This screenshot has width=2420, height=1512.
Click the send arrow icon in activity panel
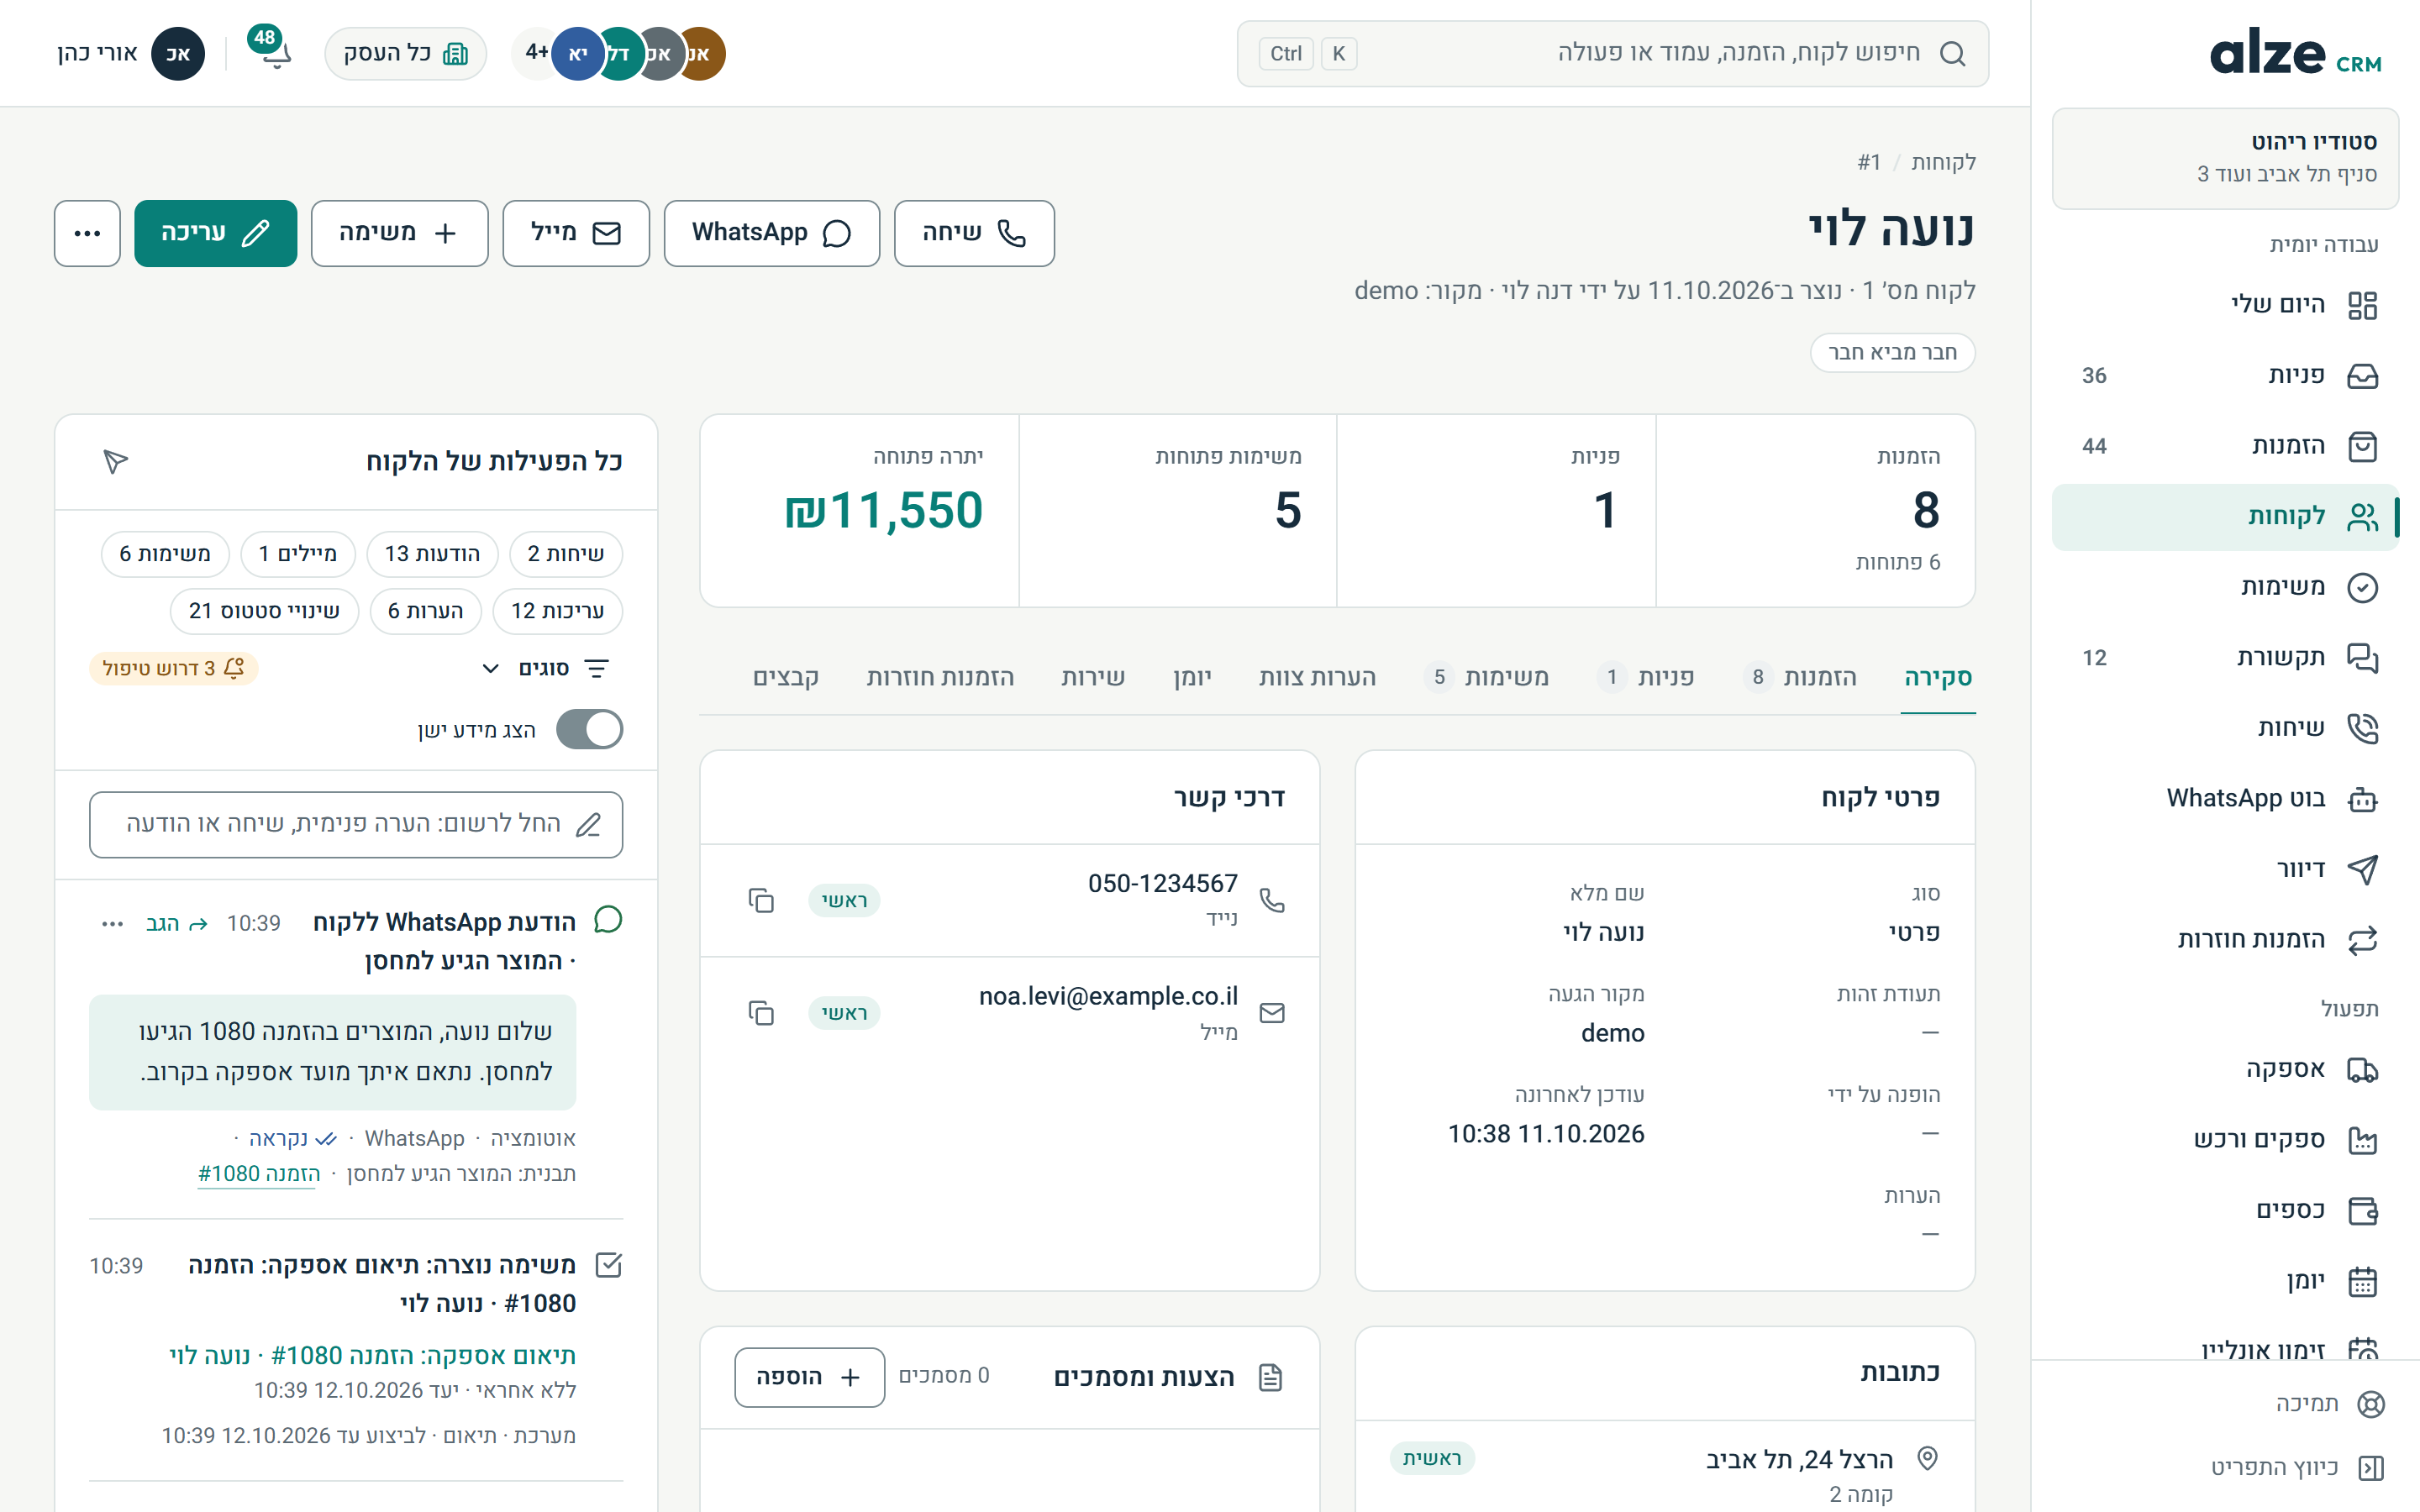point(115,461)
